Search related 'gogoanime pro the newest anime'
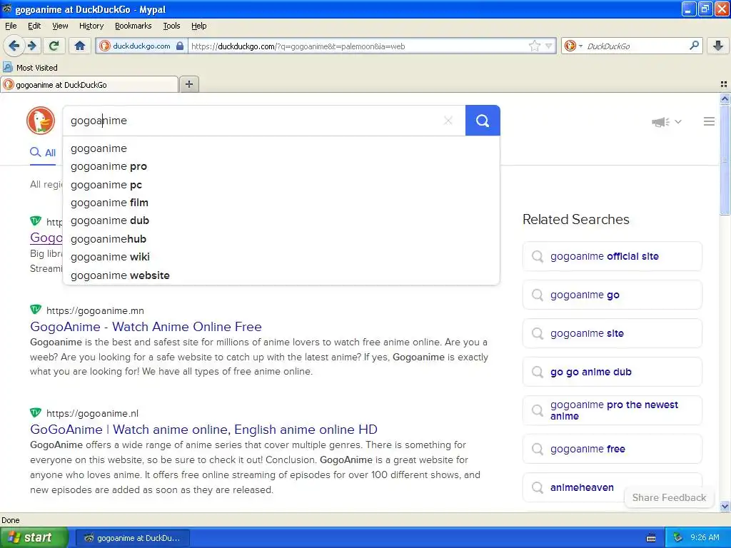 tap(612, 410)
